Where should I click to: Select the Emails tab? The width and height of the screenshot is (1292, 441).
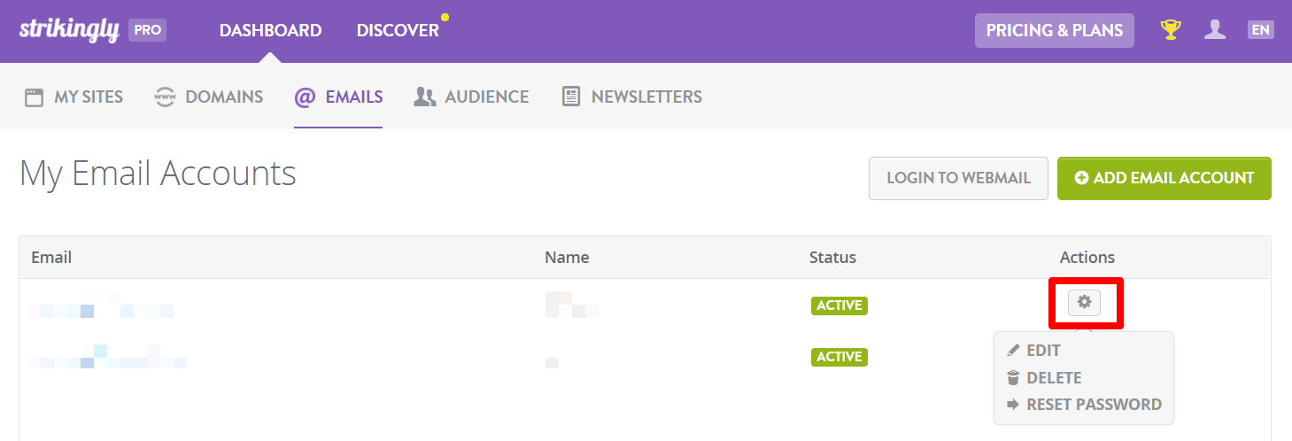pyautogui.click(x=338, y=97)
